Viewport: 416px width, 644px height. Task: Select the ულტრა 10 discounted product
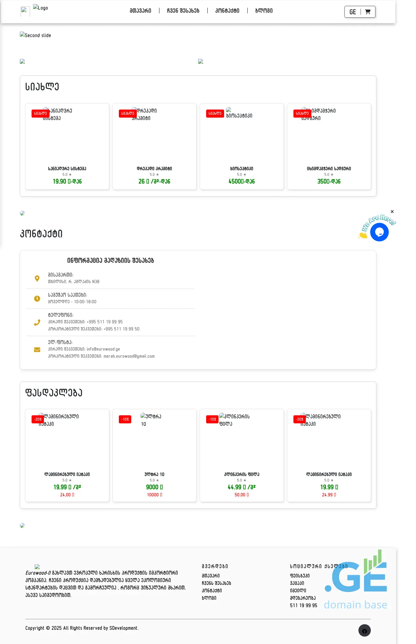click(154, 455)
